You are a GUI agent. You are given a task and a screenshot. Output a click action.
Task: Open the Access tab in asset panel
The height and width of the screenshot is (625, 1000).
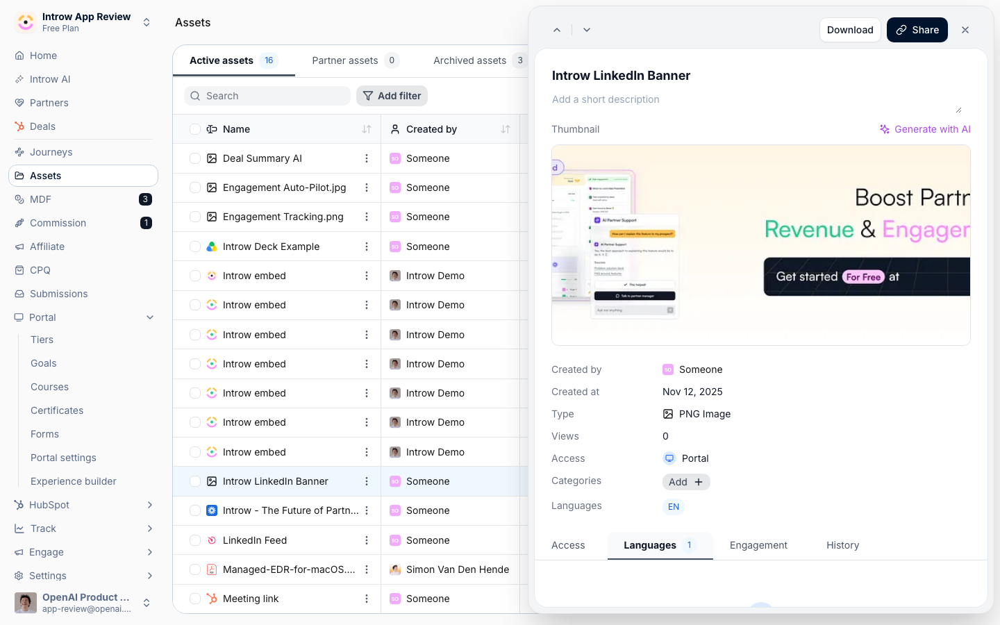point(568,545)
